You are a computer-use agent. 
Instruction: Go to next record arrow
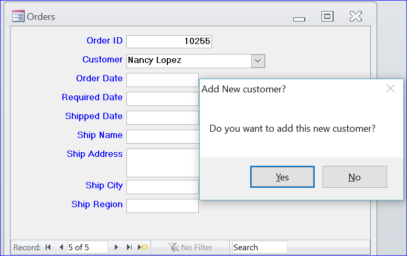pos(116,247)
